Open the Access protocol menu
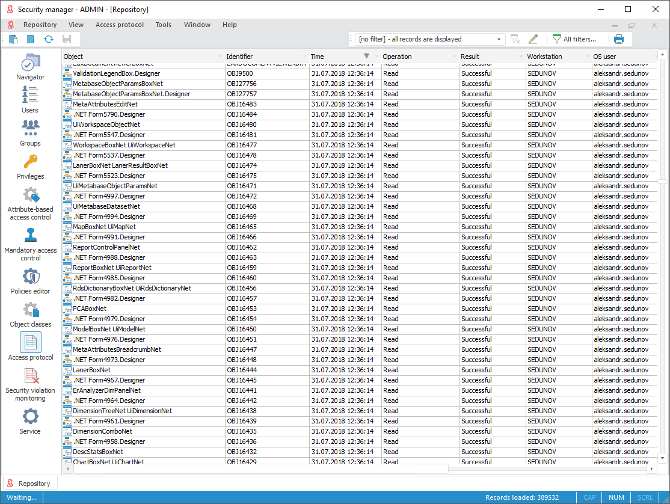The height and width of the screenshot is (504, 670). 120,25
